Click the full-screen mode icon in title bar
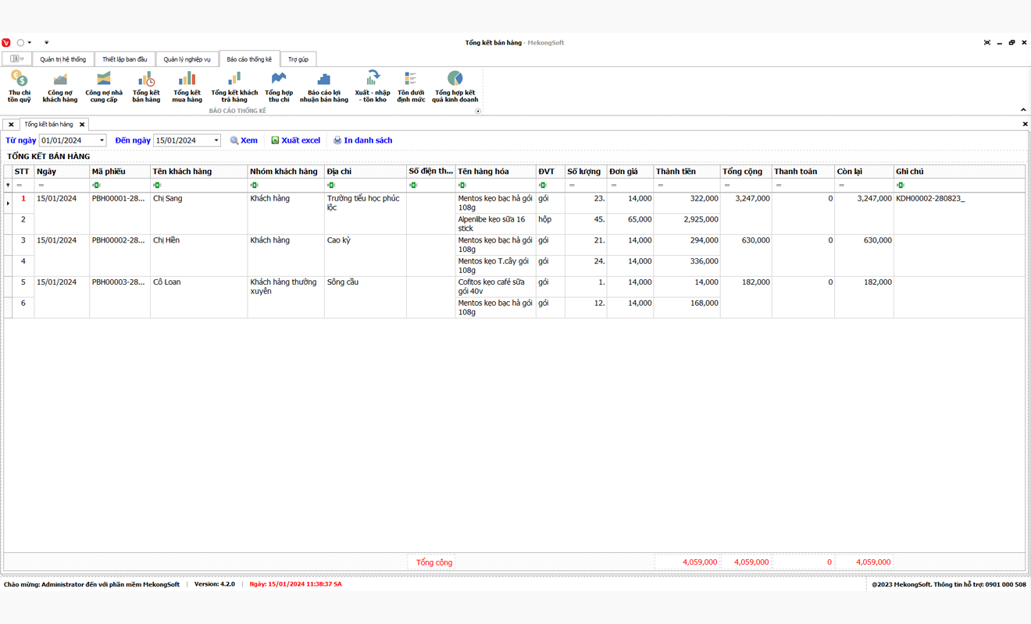 click(987, 43)
